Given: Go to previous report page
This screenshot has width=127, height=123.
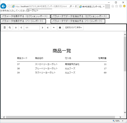Looking at the screenshot, I should 21,28.
